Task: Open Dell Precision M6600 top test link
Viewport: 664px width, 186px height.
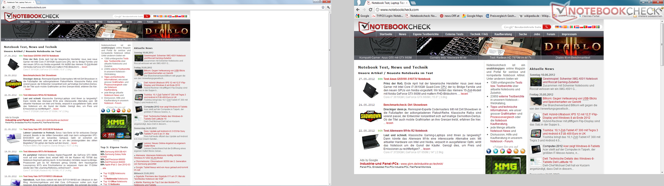Action: 115,159
